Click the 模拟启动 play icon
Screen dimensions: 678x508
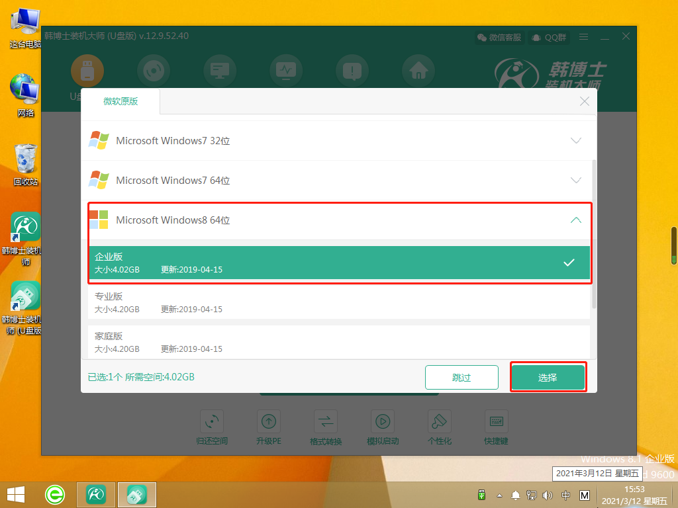pyautogui.click(x=382, y=421)
